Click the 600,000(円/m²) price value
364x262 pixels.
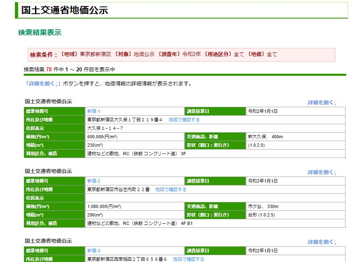[102, 137]
